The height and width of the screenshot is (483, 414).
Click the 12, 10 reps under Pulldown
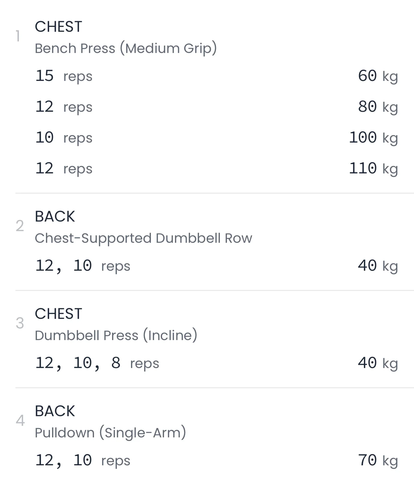pyautogui.click(x=82, y=461)
